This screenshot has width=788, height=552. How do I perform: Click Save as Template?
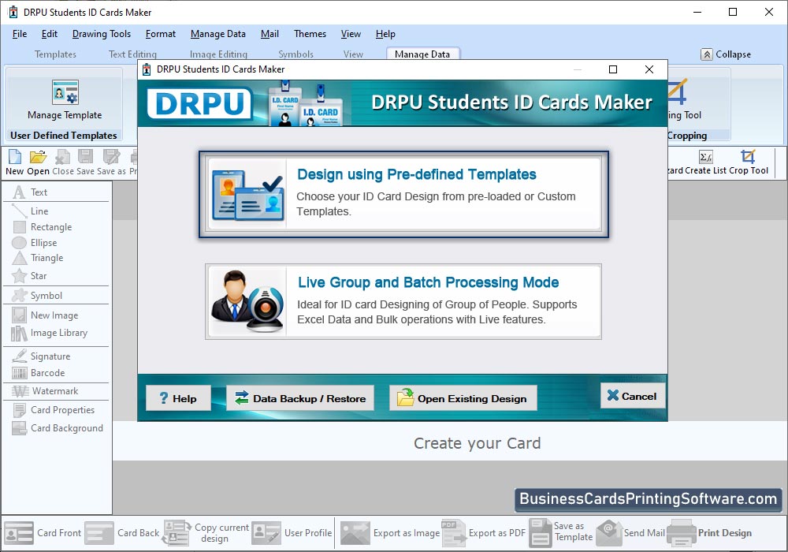(561, 533)
